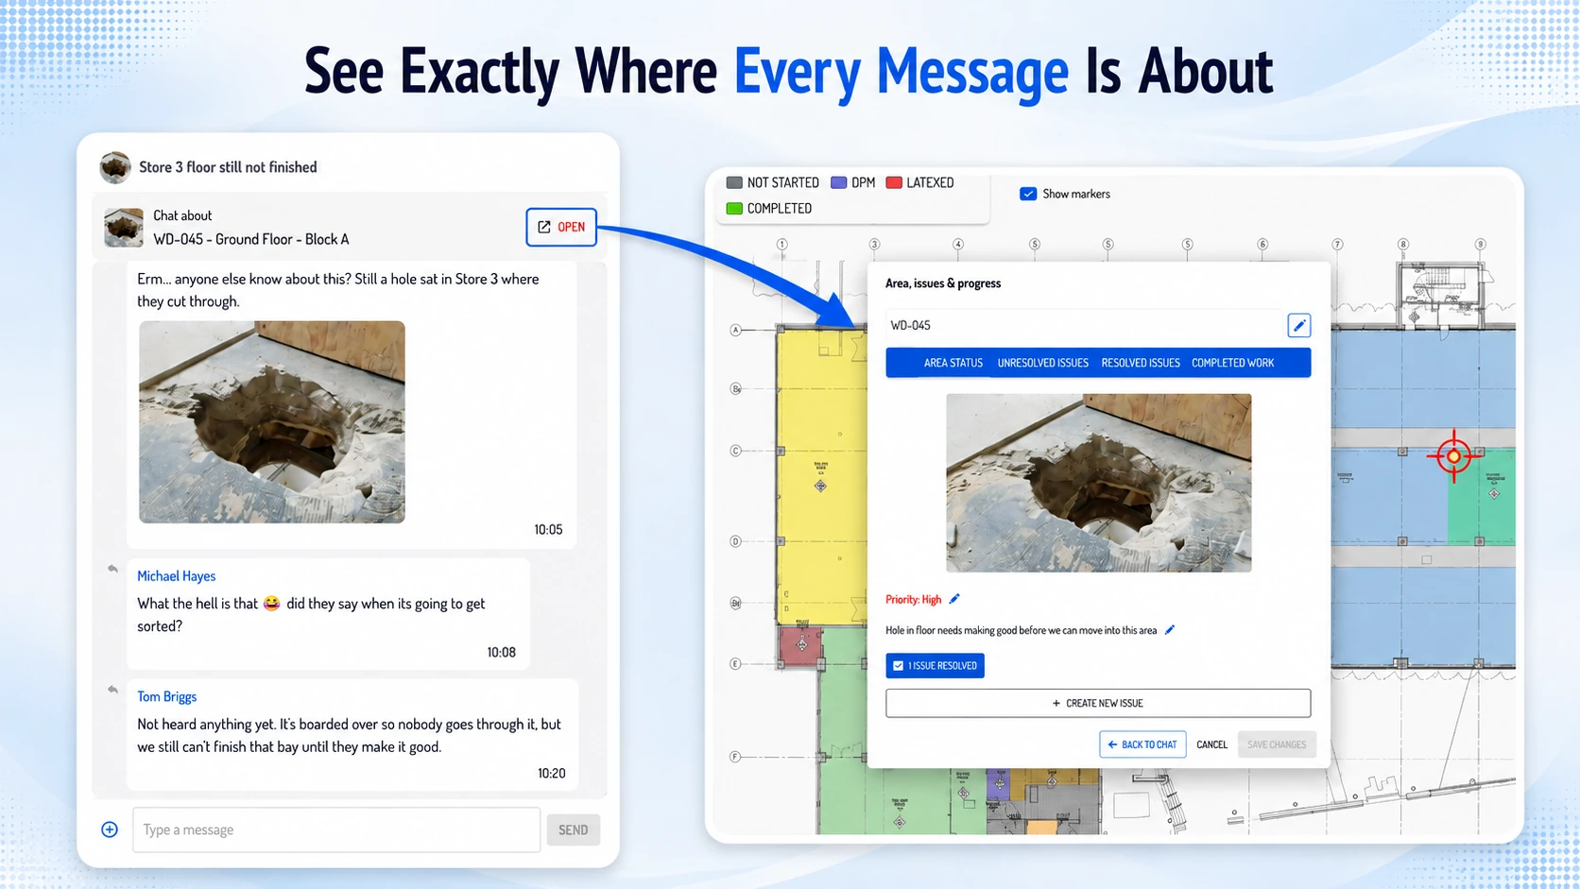
Task: Click the marker in the yellow floor area
Action: tap(820, 486)
